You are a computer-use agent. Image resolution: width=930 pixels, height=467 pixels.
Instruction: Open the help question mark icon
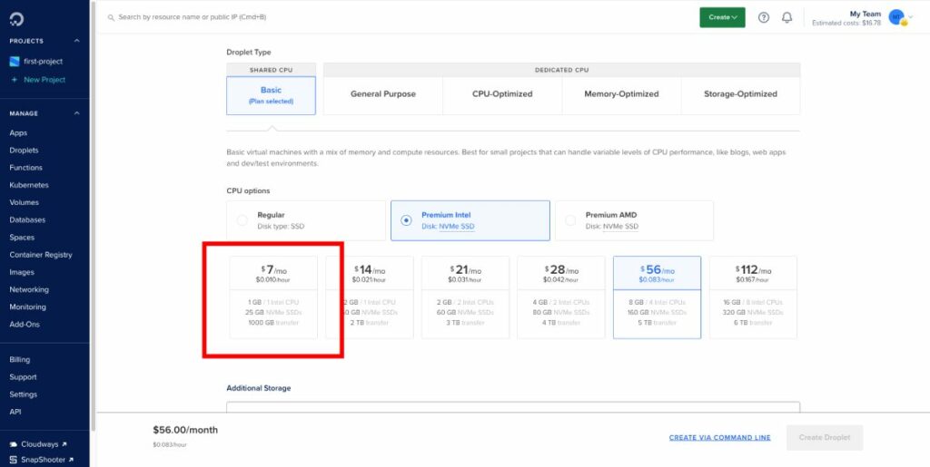764,18
